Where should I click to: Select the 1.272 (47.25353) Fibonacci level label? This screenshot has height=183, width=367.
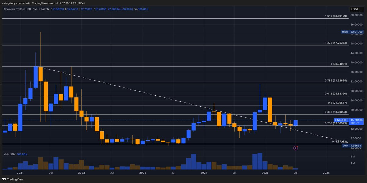click(x=336, y=43)
